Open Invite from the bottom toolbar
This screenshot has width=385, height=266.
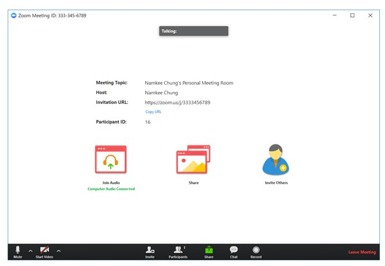pos(150,252)
